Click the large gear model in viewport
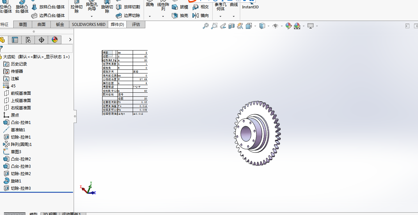This screenshot has height=215, width=418. [257, 134]
